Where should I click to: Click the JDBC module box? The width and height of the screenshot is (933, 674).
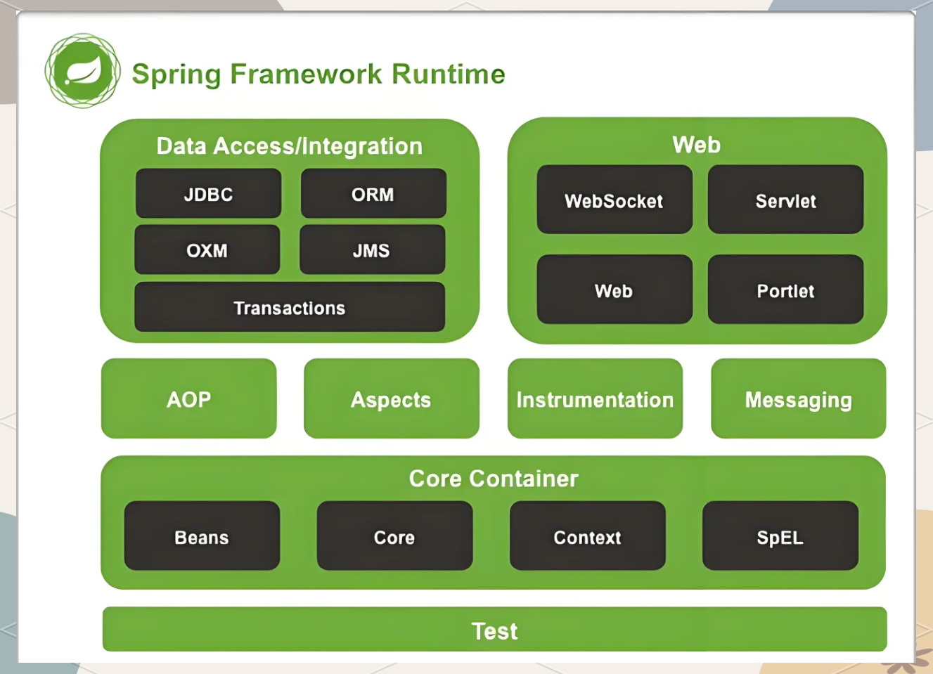pos(208,193)
